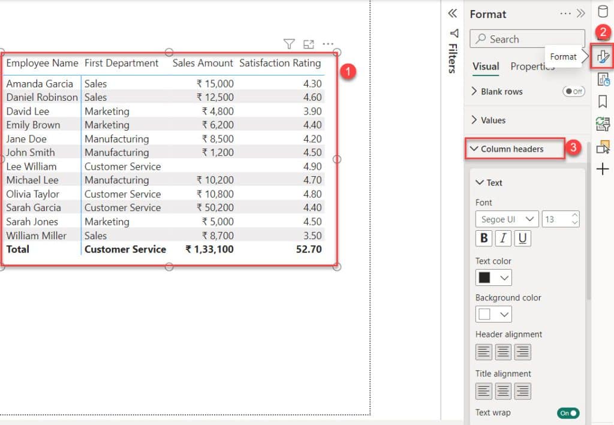Click the ₹ 50,200 sales amount cell

215,207
